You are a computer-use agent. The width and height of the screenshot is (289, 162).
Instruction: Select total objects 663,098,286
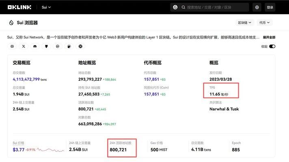[x=90, y=124]
